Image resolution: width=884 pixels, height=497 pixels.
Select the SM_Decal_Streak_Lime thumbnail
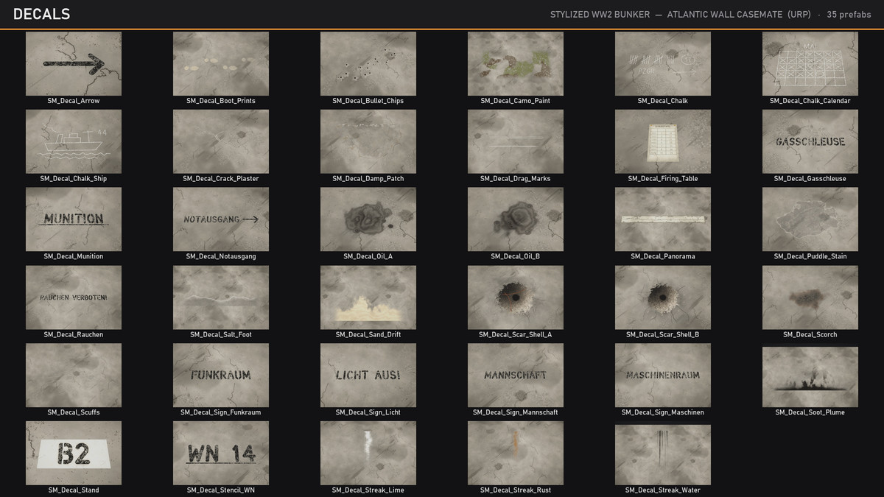click(x=368, y=453)
